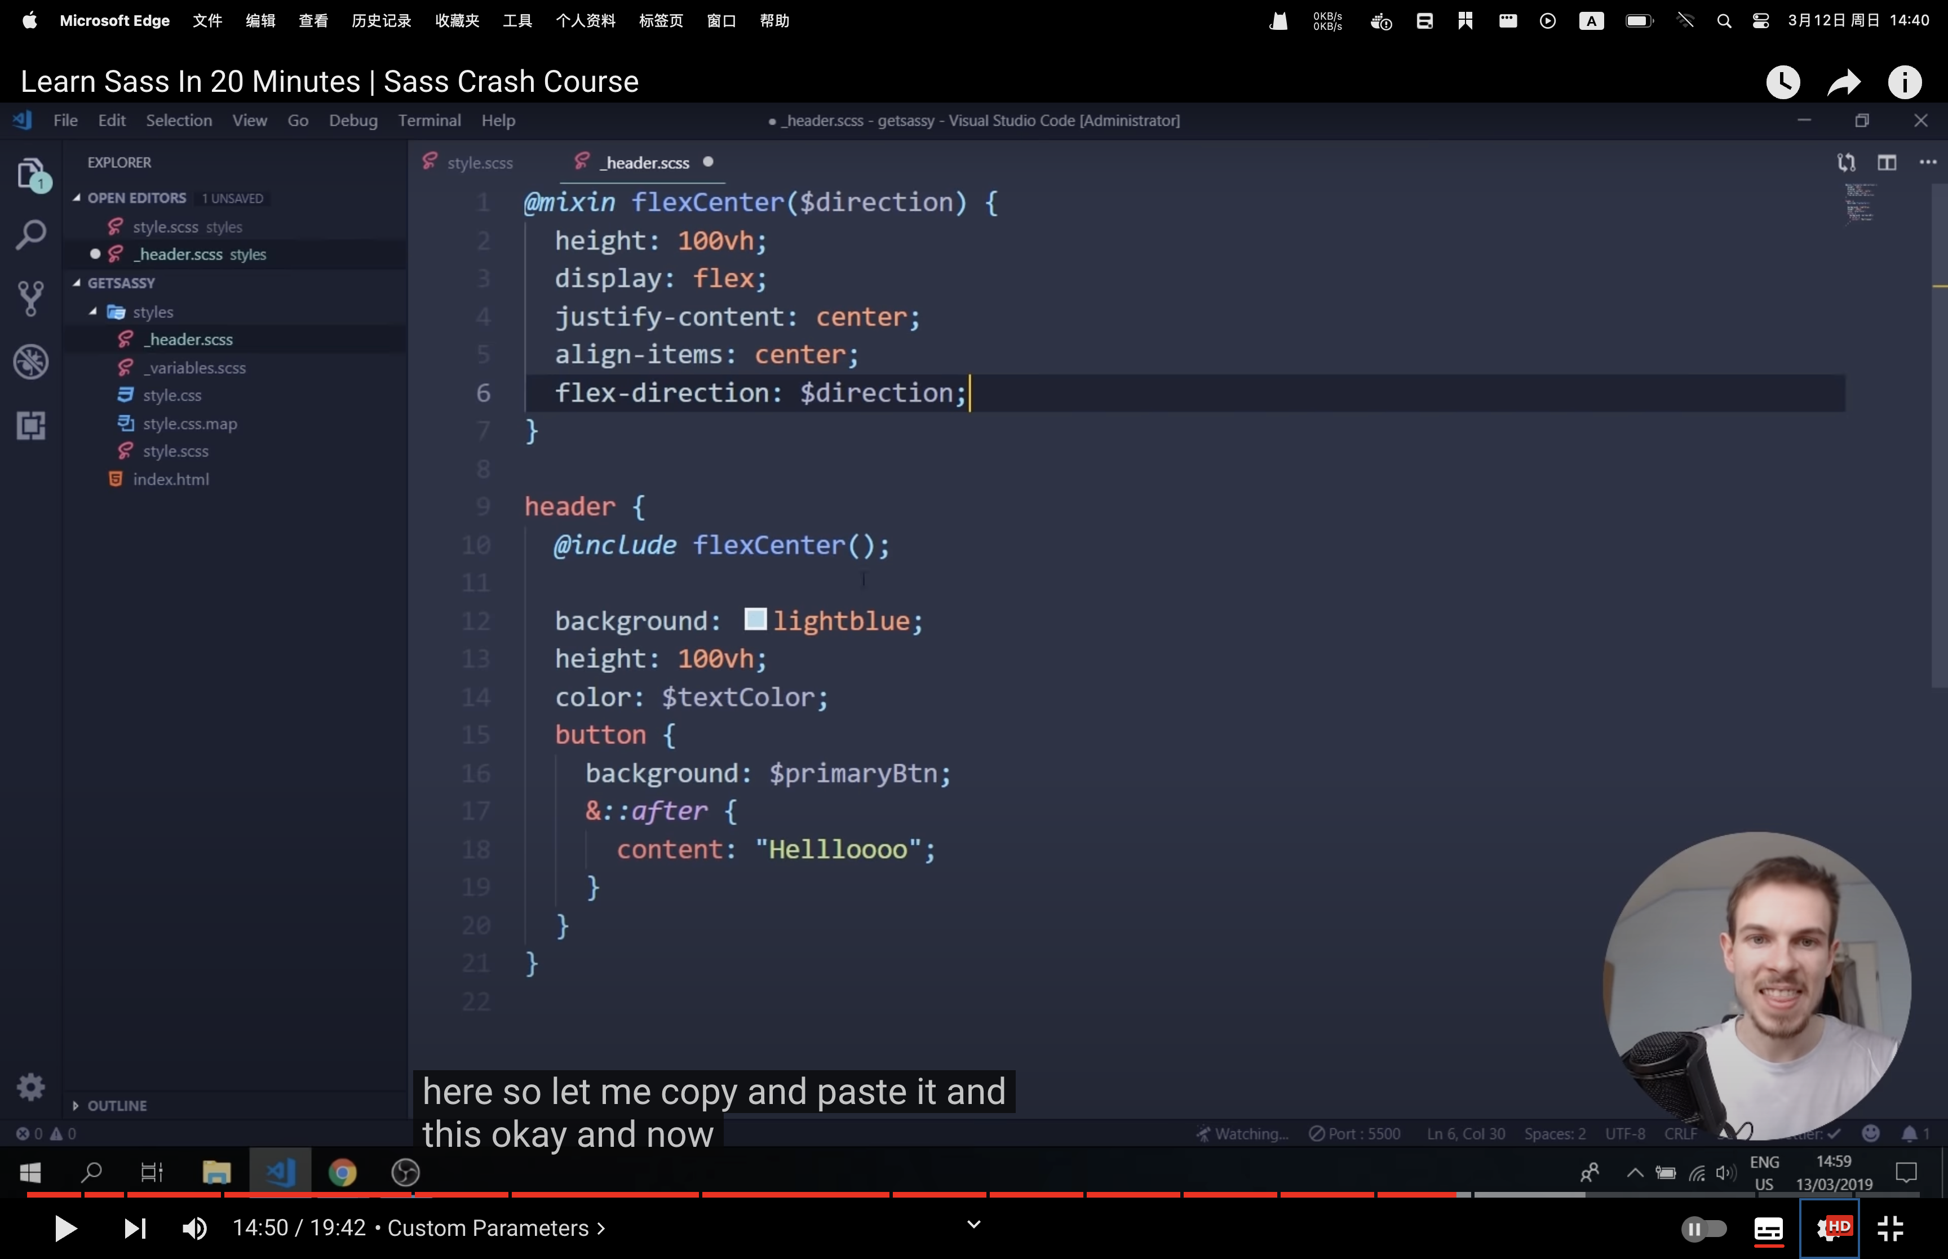Image resolution: width=1948 pixels, height=1259 pixels.
Task: Expand the OUTLINE section
Action: coord(75,1105)
